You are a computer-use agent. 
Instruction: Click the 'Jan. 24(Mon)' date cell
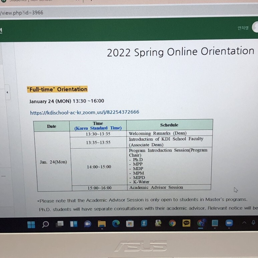tap(53, 162)
